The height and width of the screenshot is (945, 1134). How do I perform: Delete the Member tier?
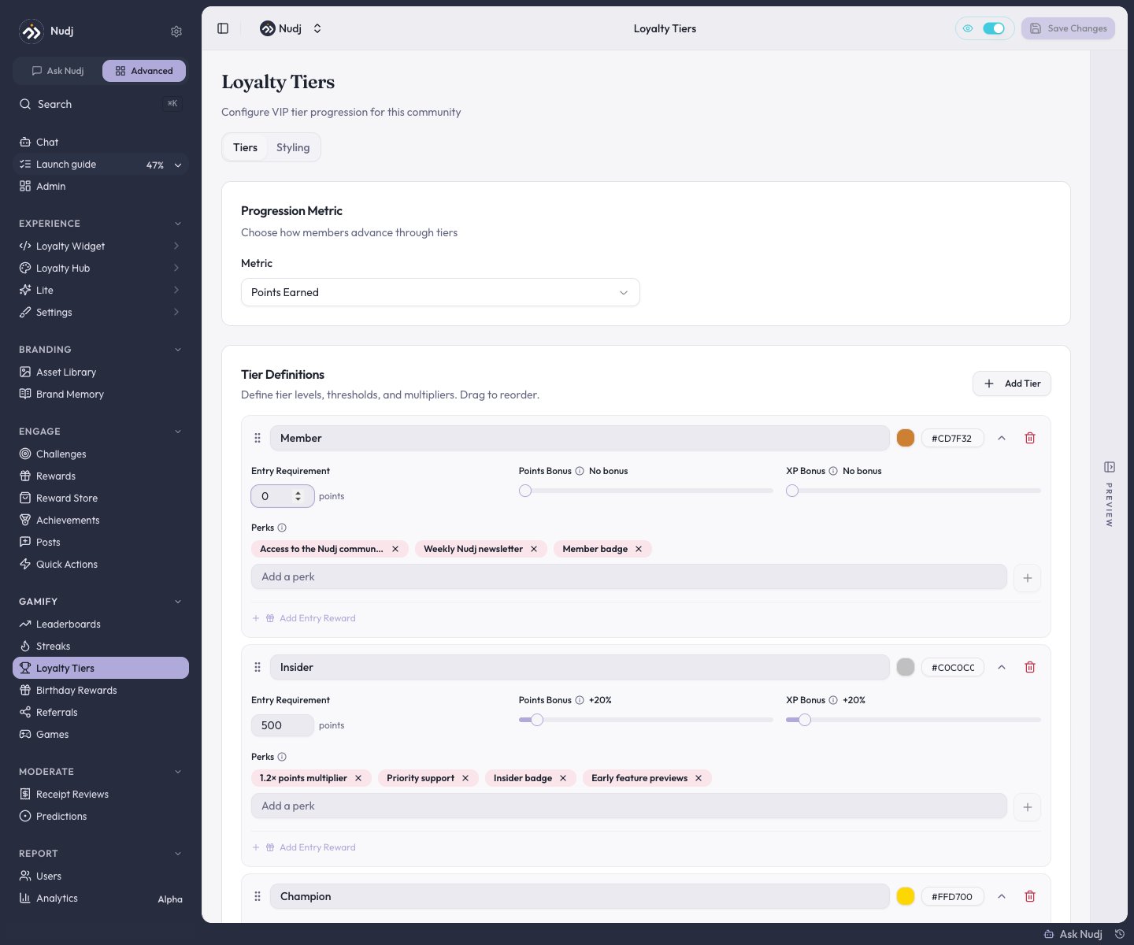[1029, 438]
